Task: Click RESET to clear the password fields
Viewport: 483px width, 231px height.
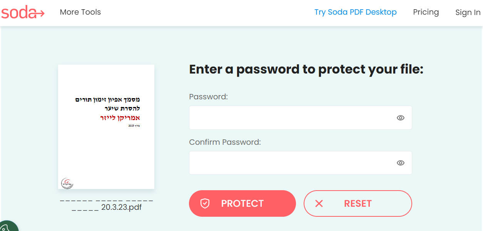Action: tap(358, 203)
